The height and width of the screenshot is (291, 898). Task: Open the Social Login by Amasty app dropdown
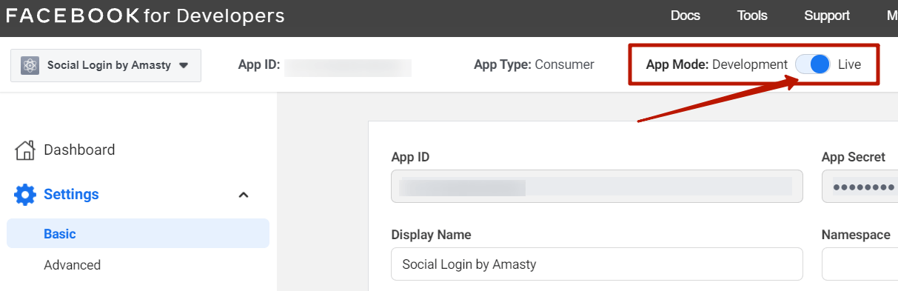(106, 65)
